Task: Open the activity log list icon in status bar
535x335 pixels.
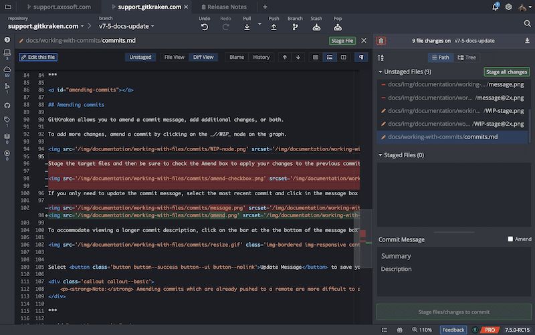Action: tap(385, 330)
